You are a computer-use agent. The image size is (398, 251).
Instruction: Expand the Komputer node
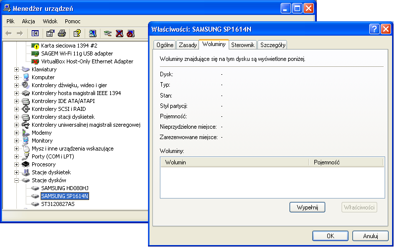[x=16, y=77]
